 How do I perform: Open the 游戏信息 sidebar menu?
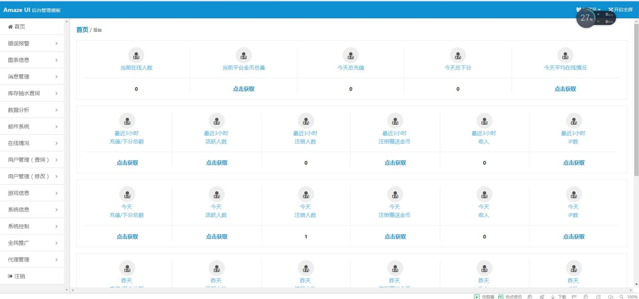pos(32,193)
